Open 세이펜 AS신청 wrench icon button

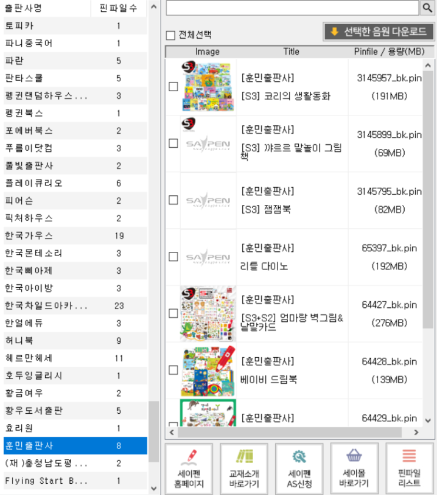[299, 469]
